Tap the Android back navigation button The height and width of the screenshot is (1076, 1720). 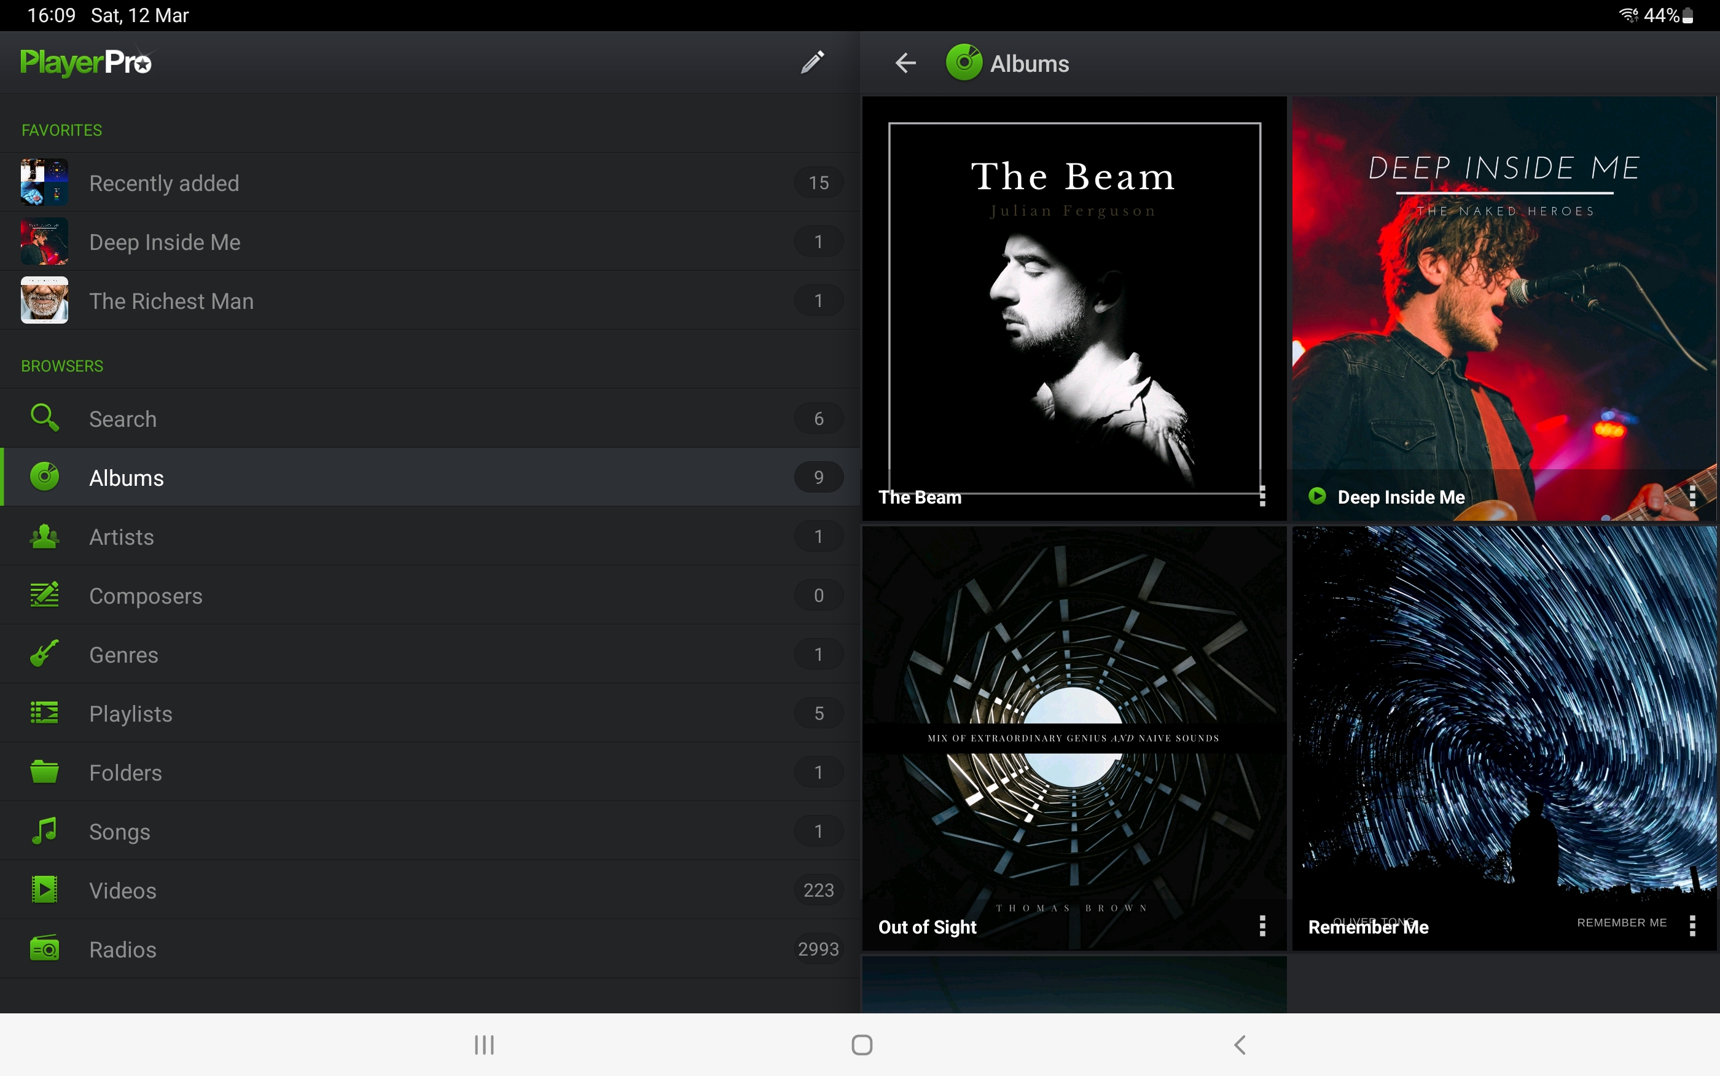[1239, 1044]
